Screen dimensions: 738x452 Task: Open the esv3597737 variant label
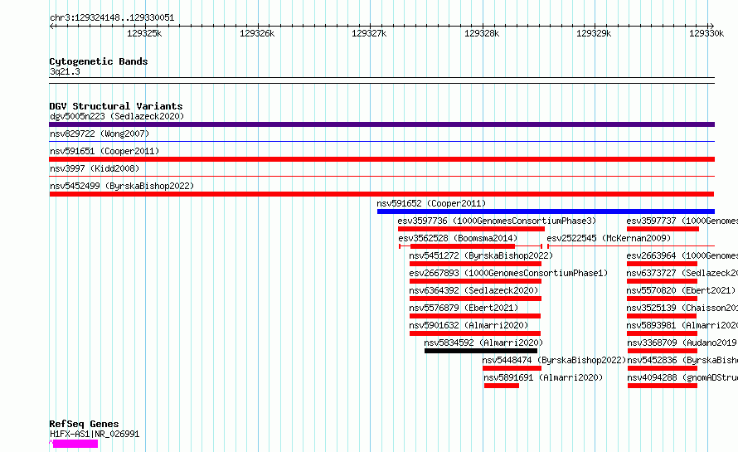tap(682, 221)
